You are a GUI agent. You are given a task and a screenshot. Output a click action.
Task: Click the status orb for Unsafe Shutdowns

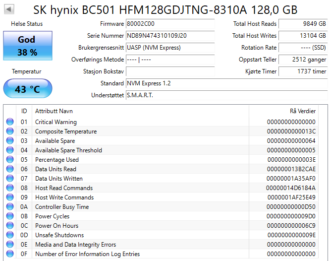10,235
